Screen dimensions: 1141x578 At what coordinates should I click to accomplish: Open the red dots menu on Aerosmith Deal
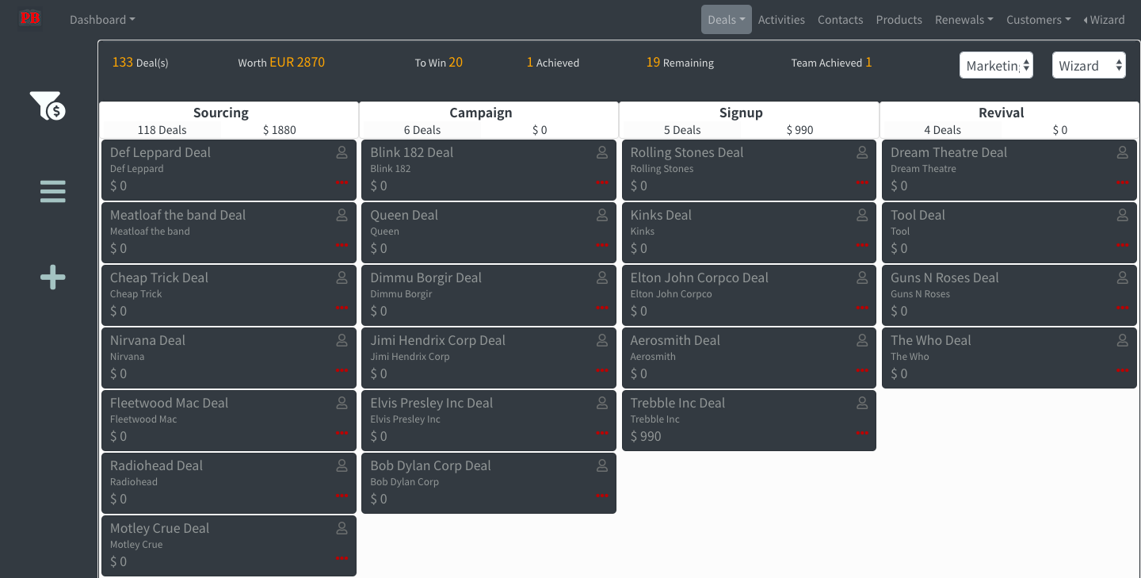pyautogui.click(x=862, y=370)
